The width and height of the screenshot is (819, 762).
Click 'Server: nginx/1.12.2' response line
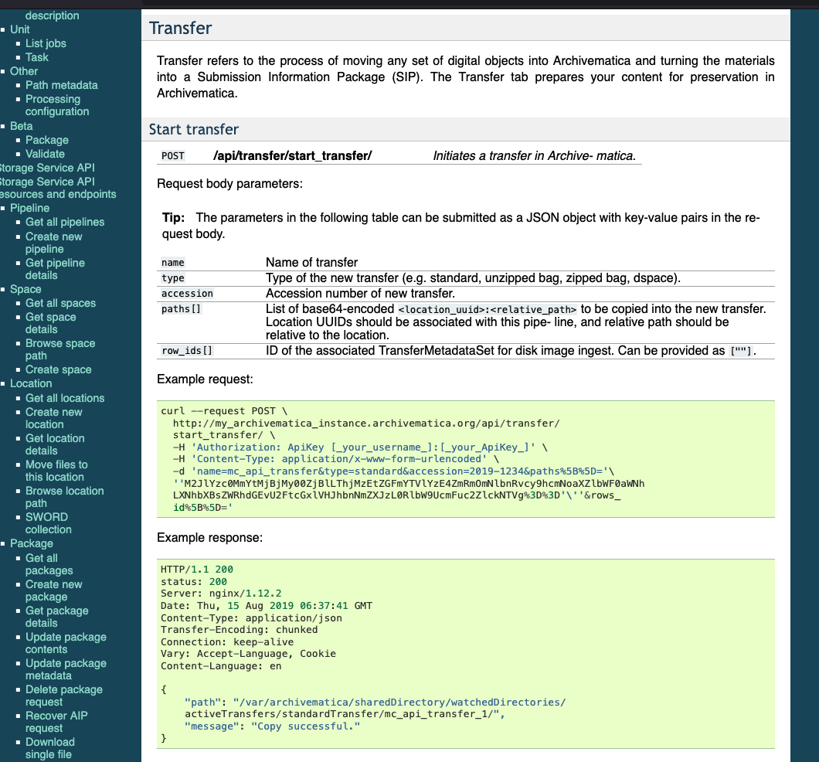tap(221, 594)
